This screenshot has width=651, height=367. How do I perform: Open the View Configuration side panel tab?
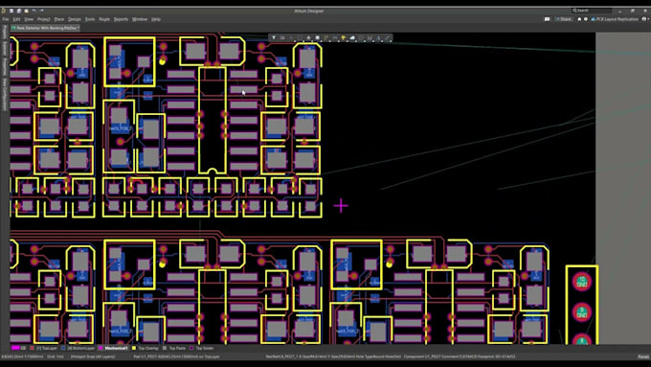[x=5, y=94]
